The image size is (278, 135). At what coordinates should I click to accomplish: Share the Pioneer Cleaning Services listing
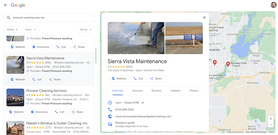point(77,112)
